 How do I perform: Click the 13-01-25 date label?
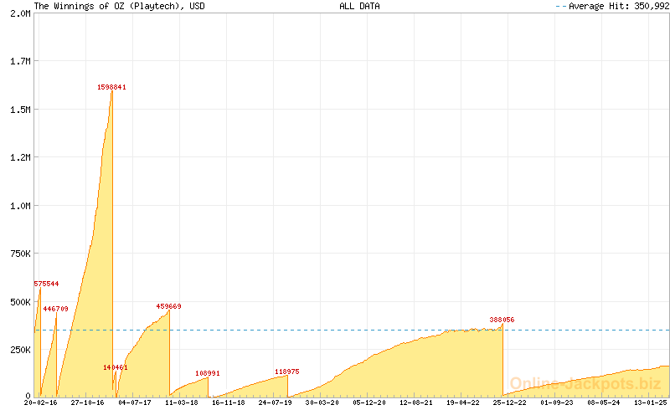[650, 402]
